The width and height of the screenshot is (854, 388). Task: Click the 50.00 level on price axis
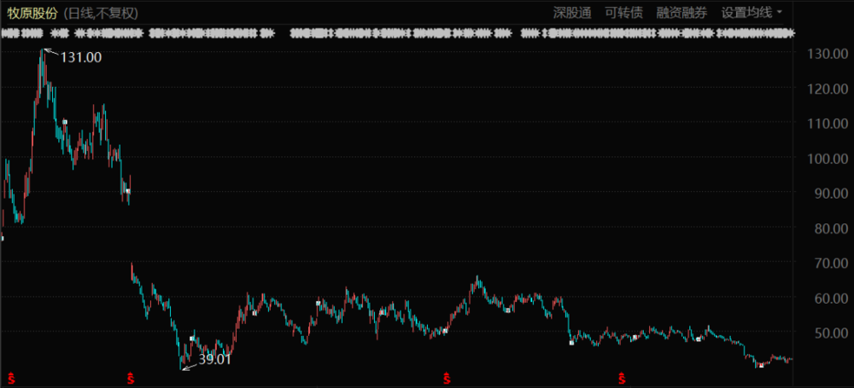pos(828,333)
